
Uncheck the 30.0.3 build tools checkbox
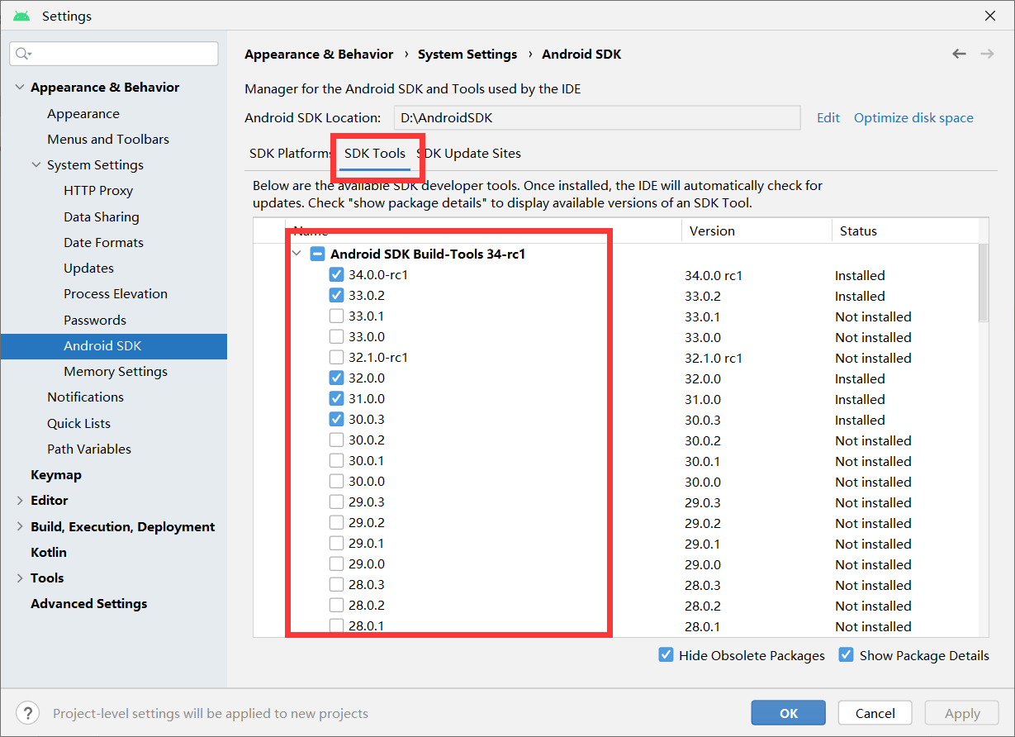336,420
